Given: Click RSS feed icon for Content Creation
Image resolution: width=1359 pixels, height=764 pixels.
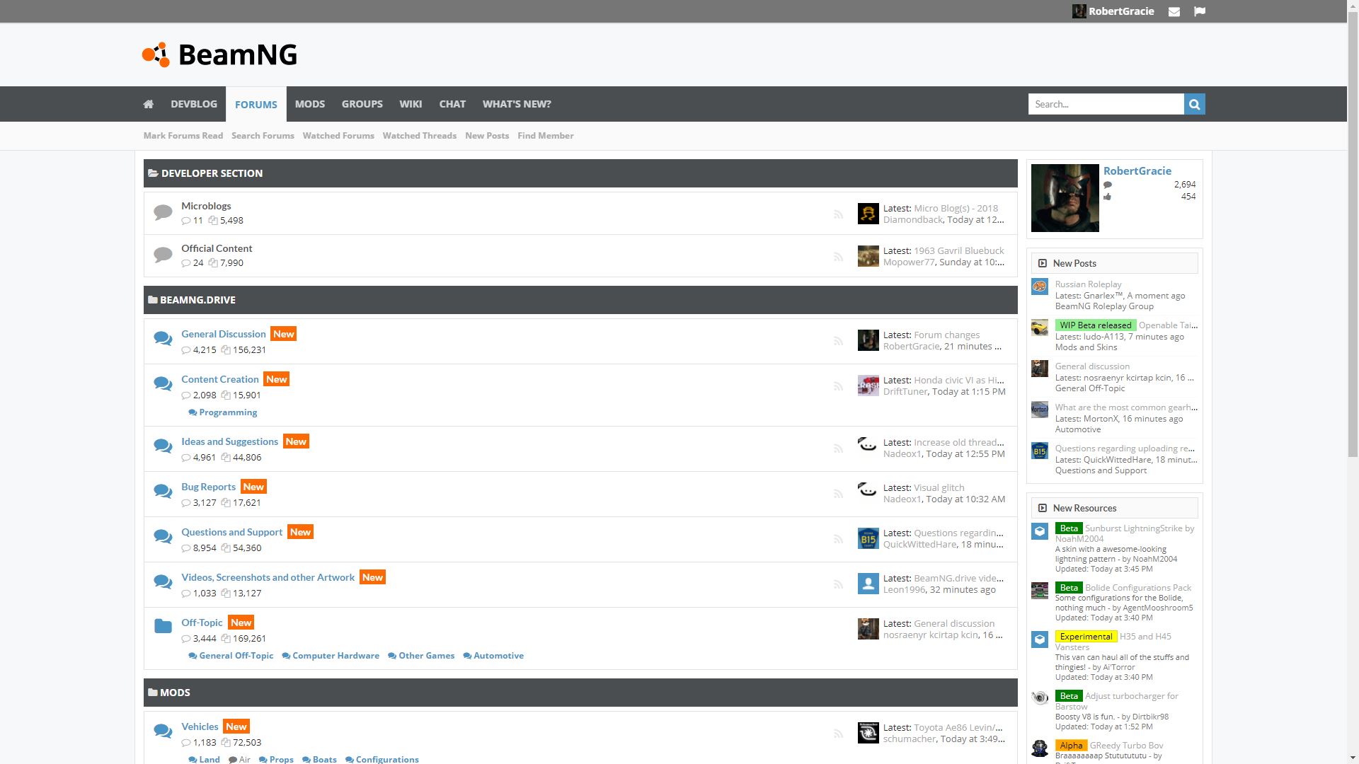Looking at the screenshot, I should click(x=838, y=386).
